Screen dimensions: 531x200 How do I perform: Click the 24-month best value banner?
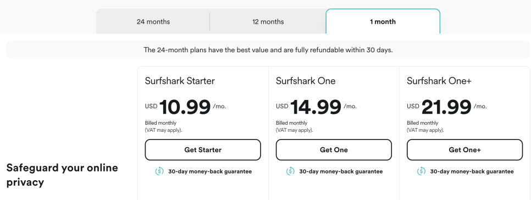tap(268, 50)
